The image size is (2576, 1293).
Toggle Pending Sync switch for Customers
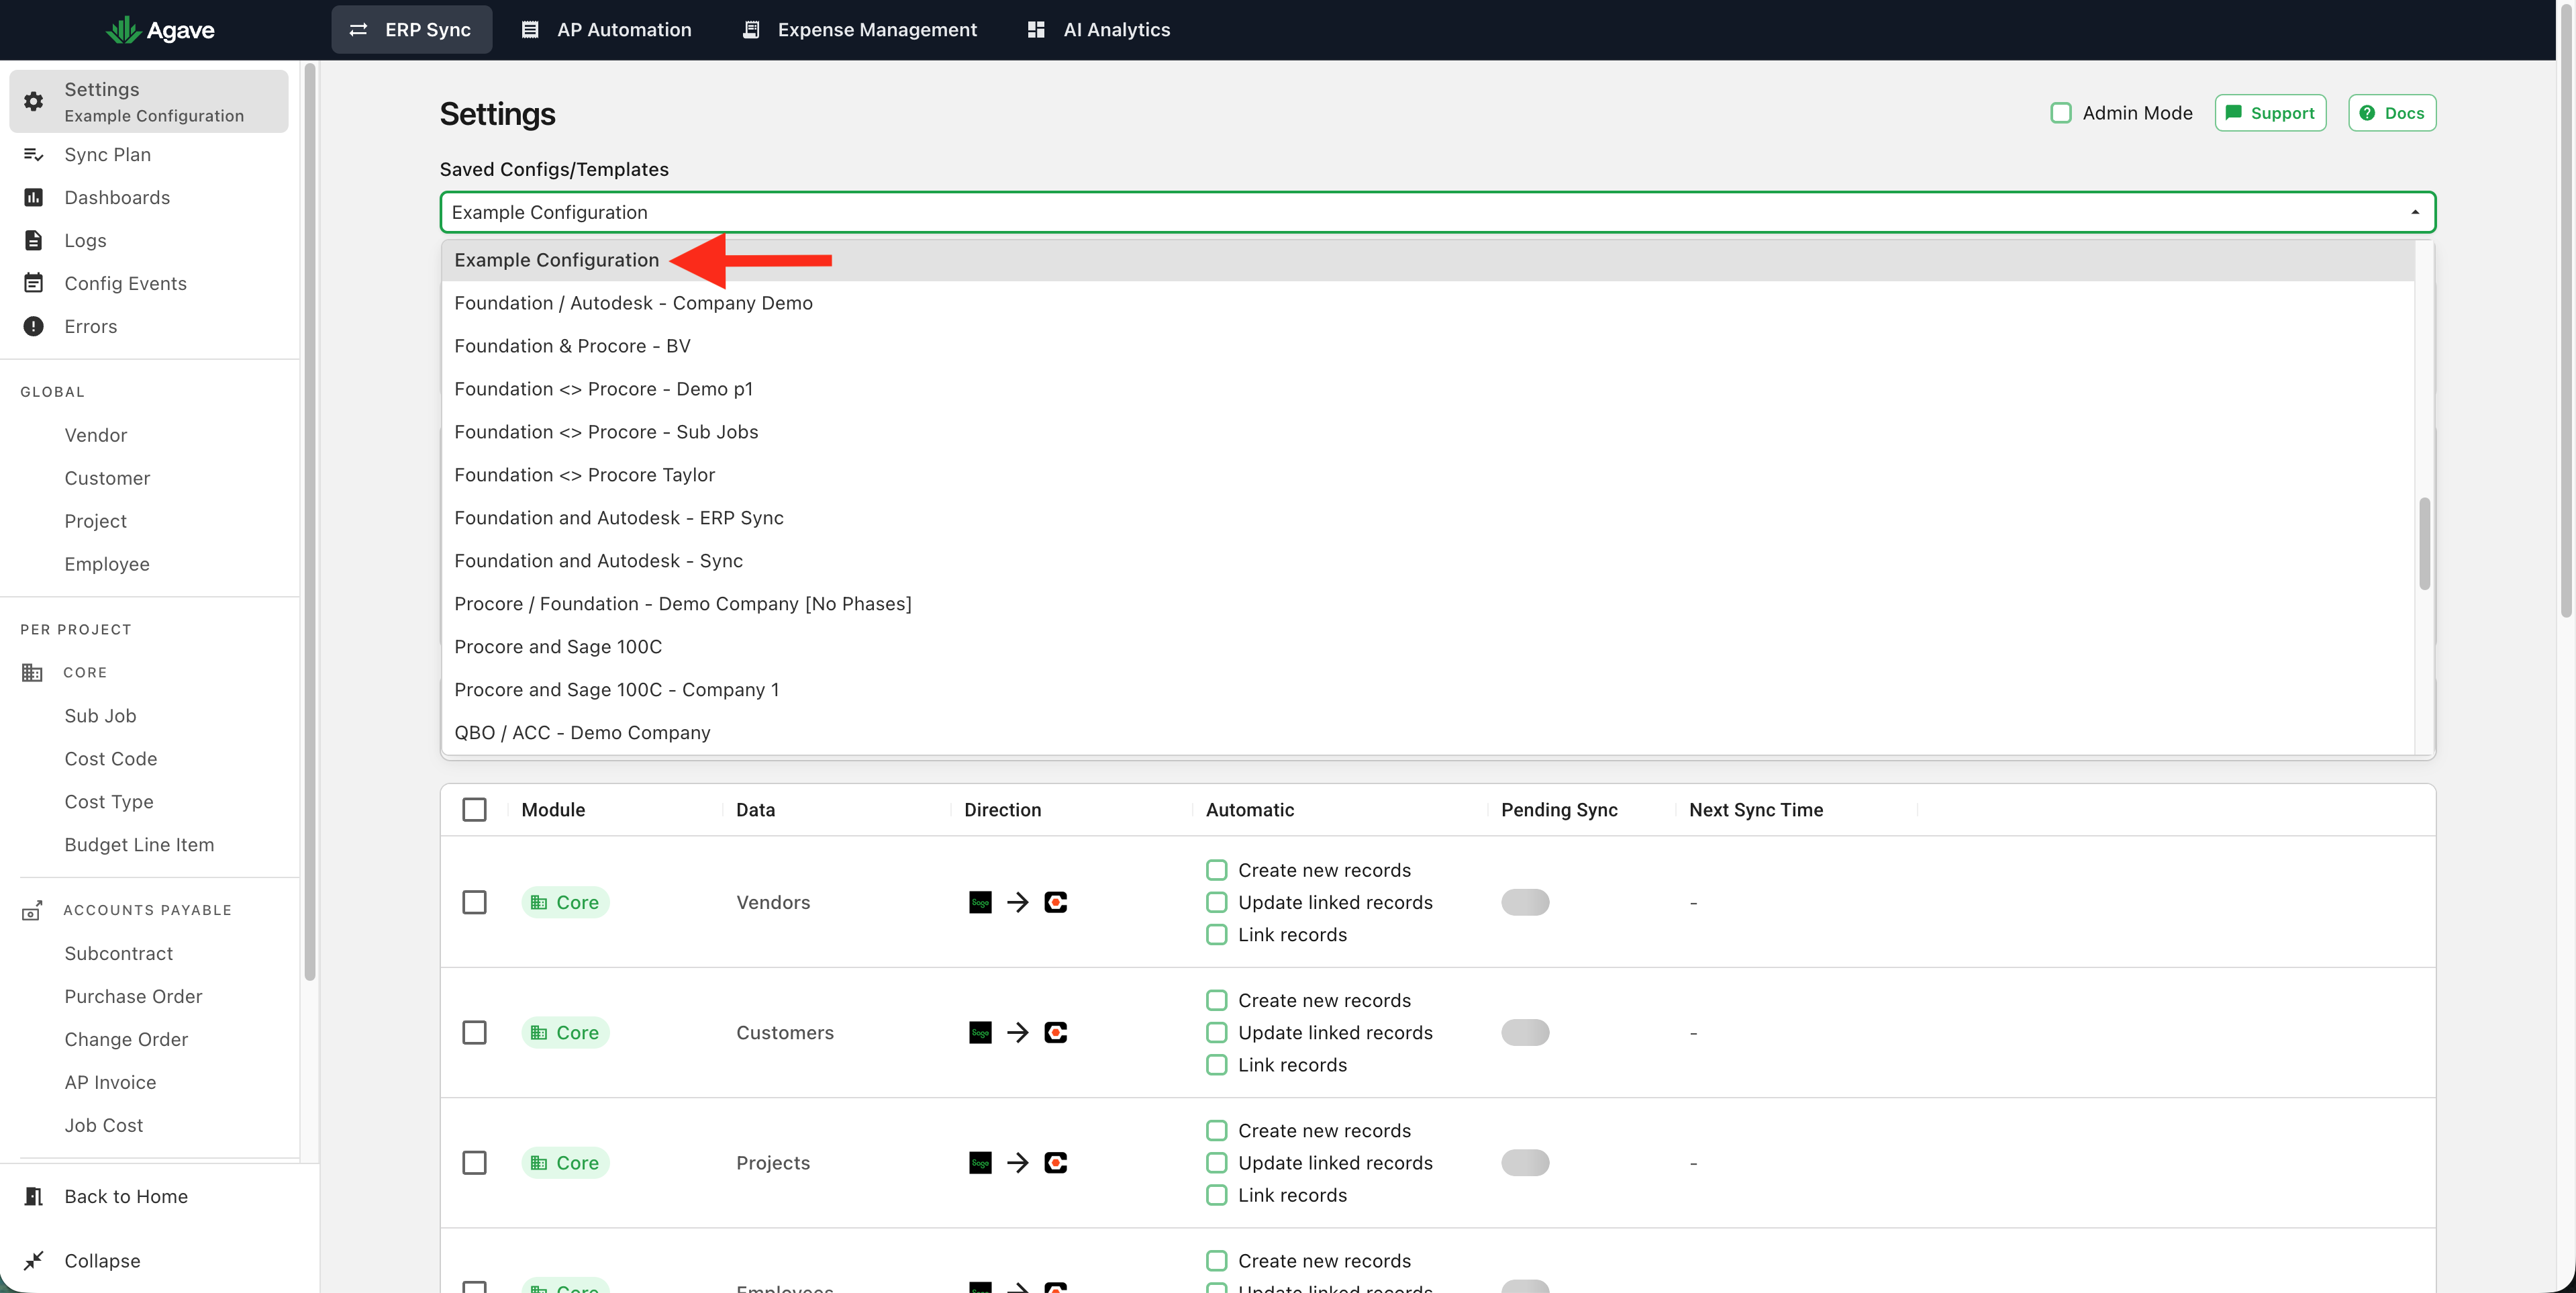1524,1032
